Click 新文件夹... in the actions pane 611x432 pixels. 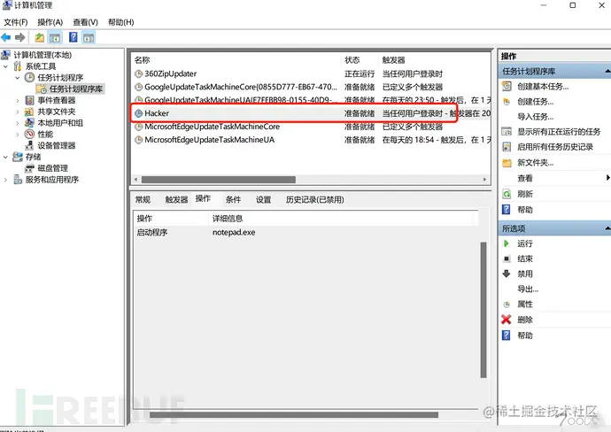(536, 163)
